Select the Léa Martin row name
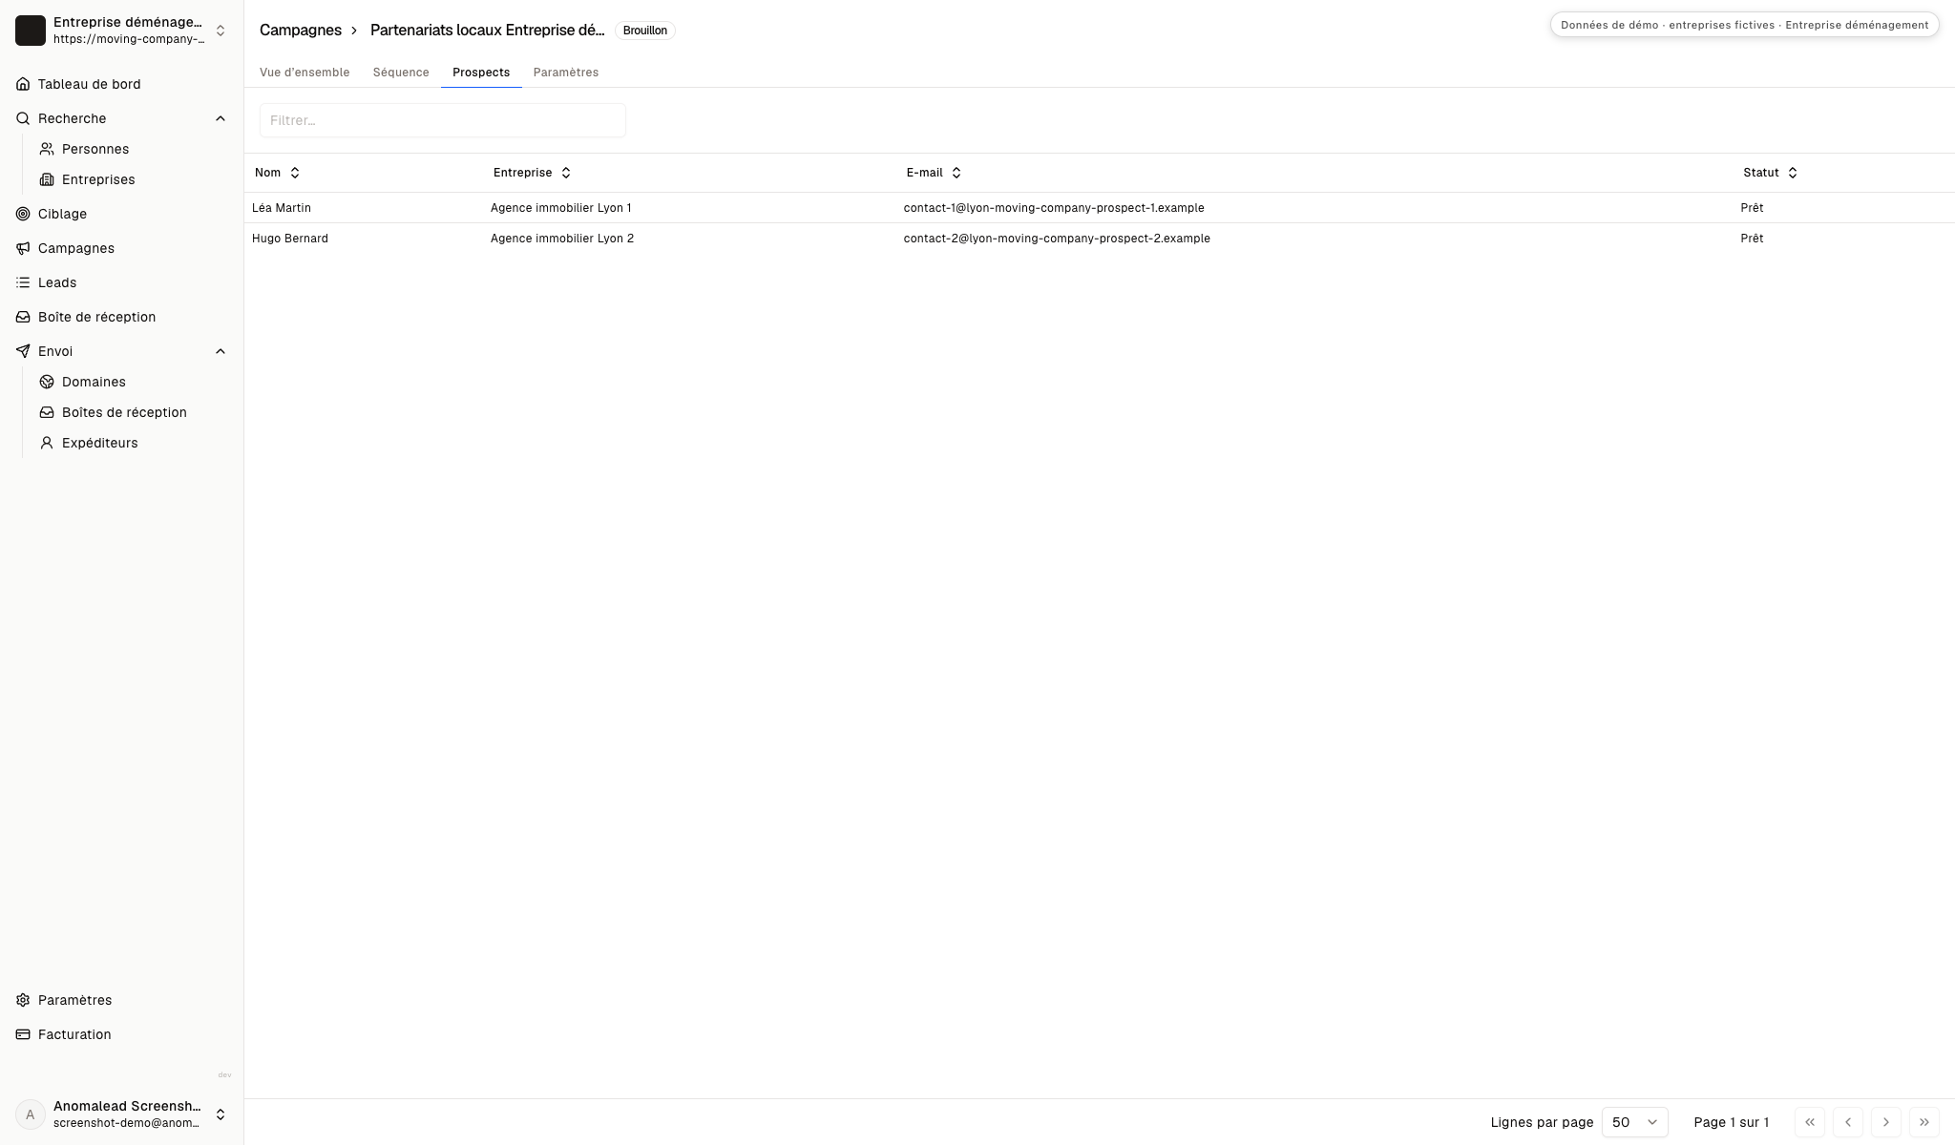 tap(282, 208)
